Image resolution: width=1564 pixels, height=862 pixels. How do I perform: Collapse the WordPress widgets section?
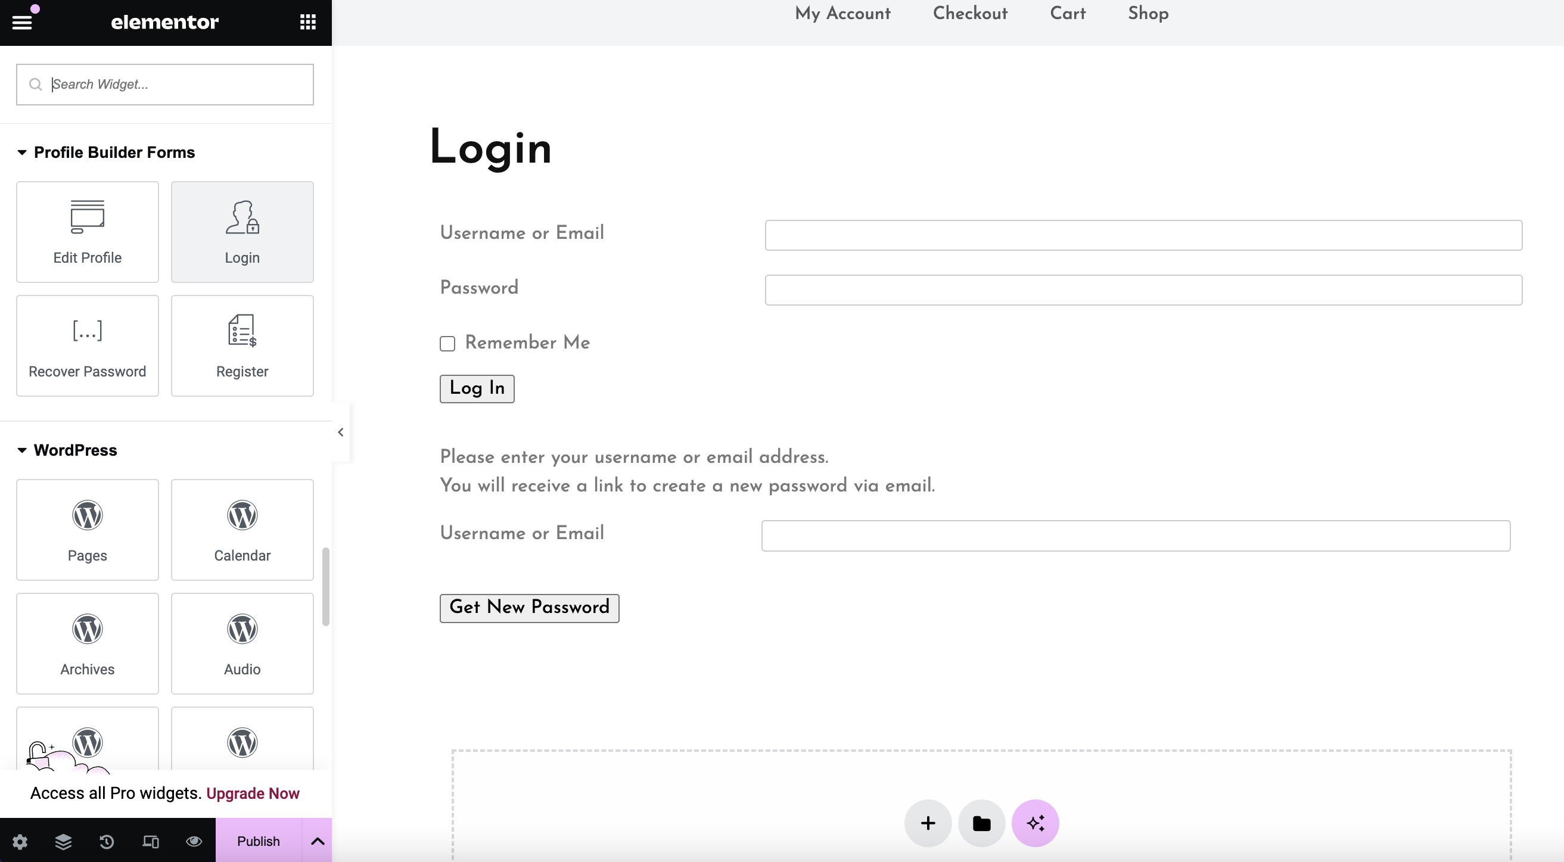click(67, 450)
